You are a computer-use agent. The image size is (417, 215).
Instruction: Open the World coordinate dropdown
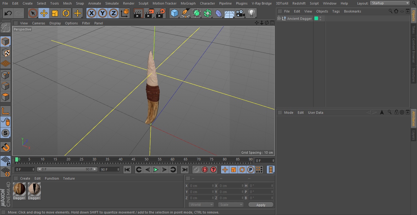[x=201, y=205]
